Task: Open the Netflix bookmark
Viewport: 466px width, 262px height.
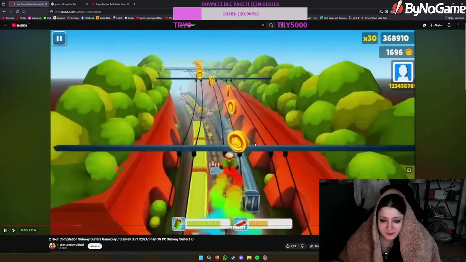Action: coord(21,18)
